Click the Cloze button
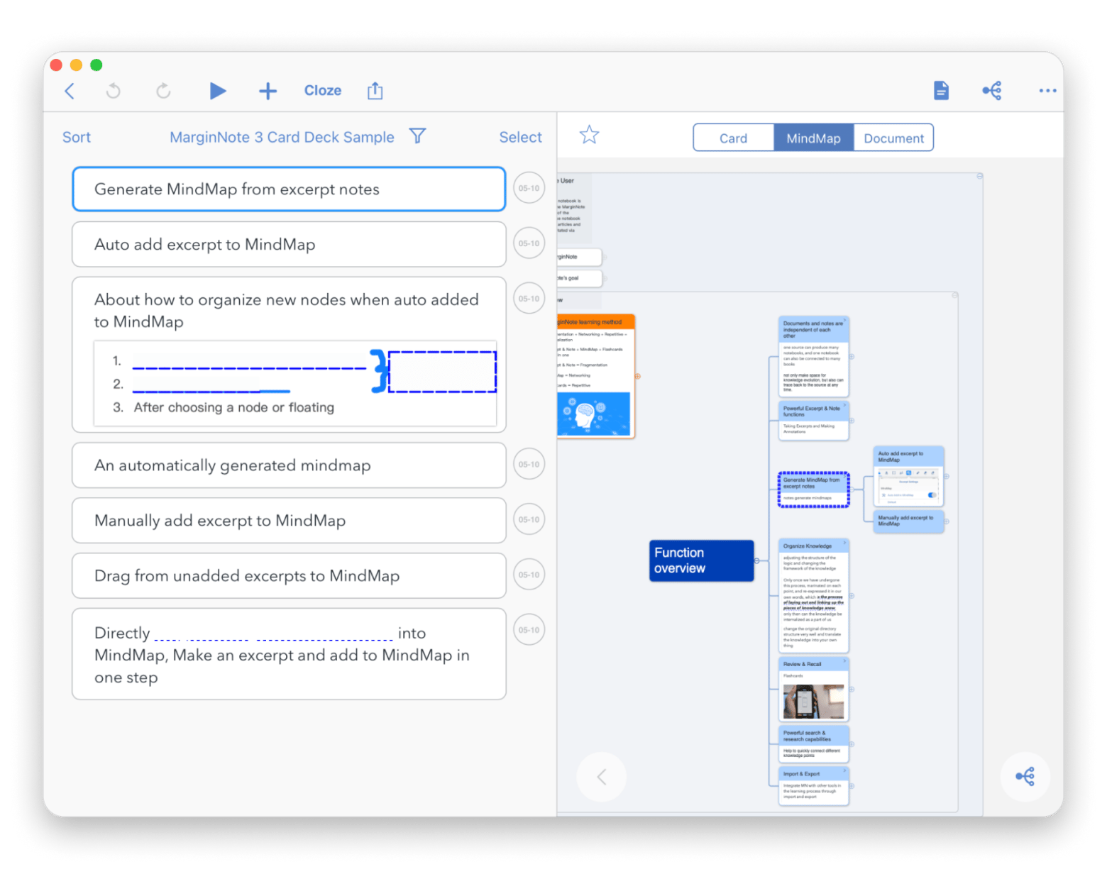The height and width of the screenshot is (874, 1107). click(x=323, y=91)
